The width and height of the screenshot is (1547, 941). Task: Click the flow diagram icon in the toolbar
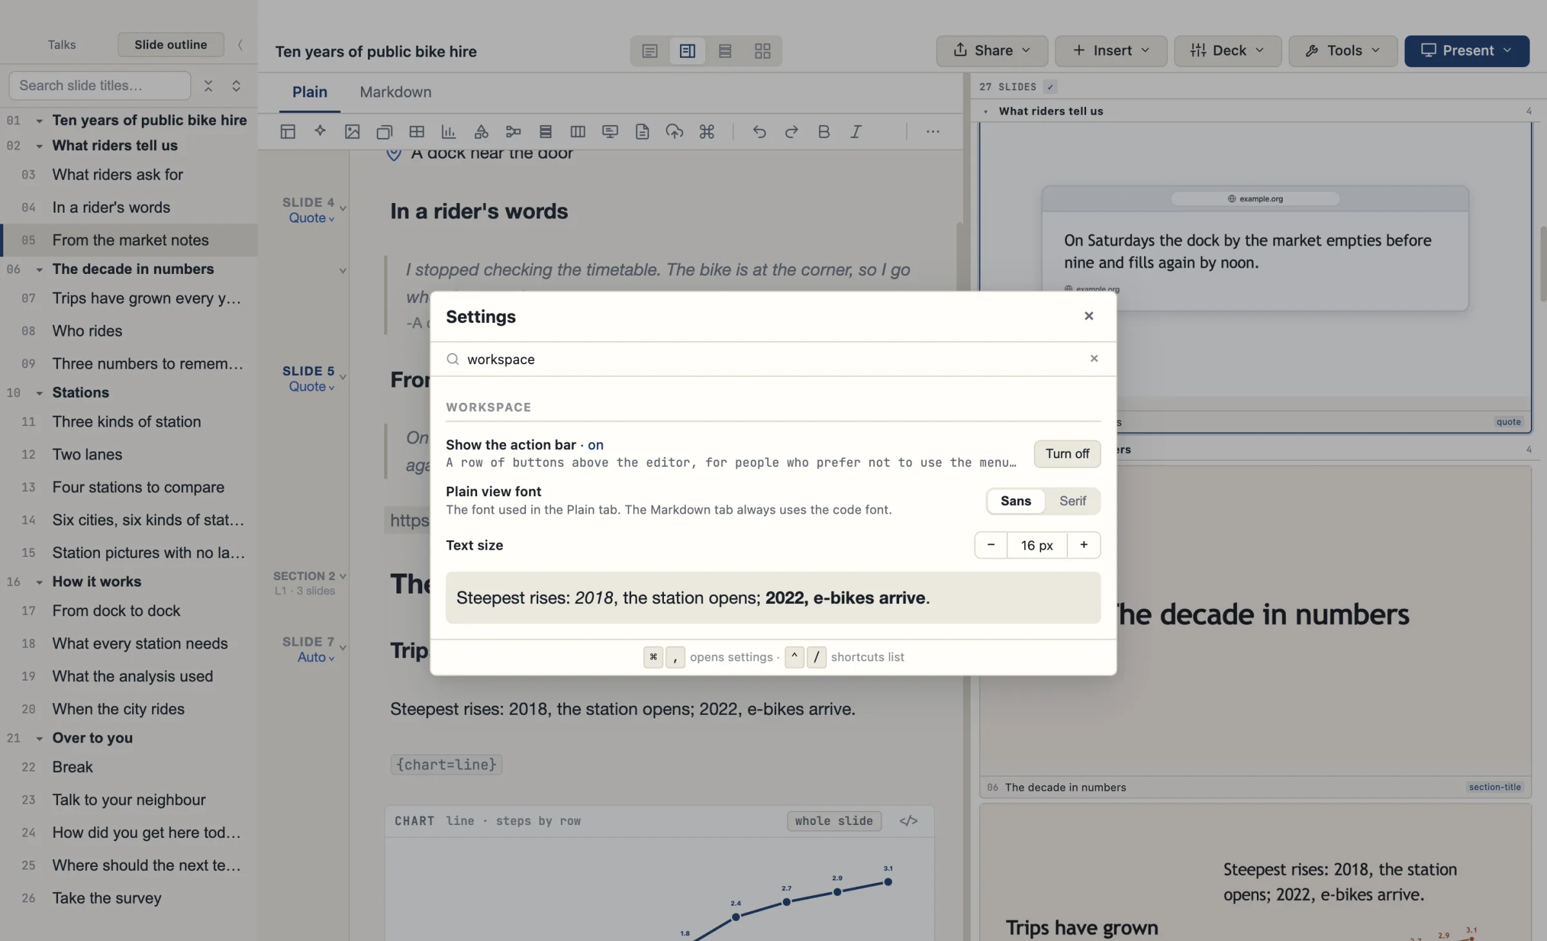click(x=513, y=131)
